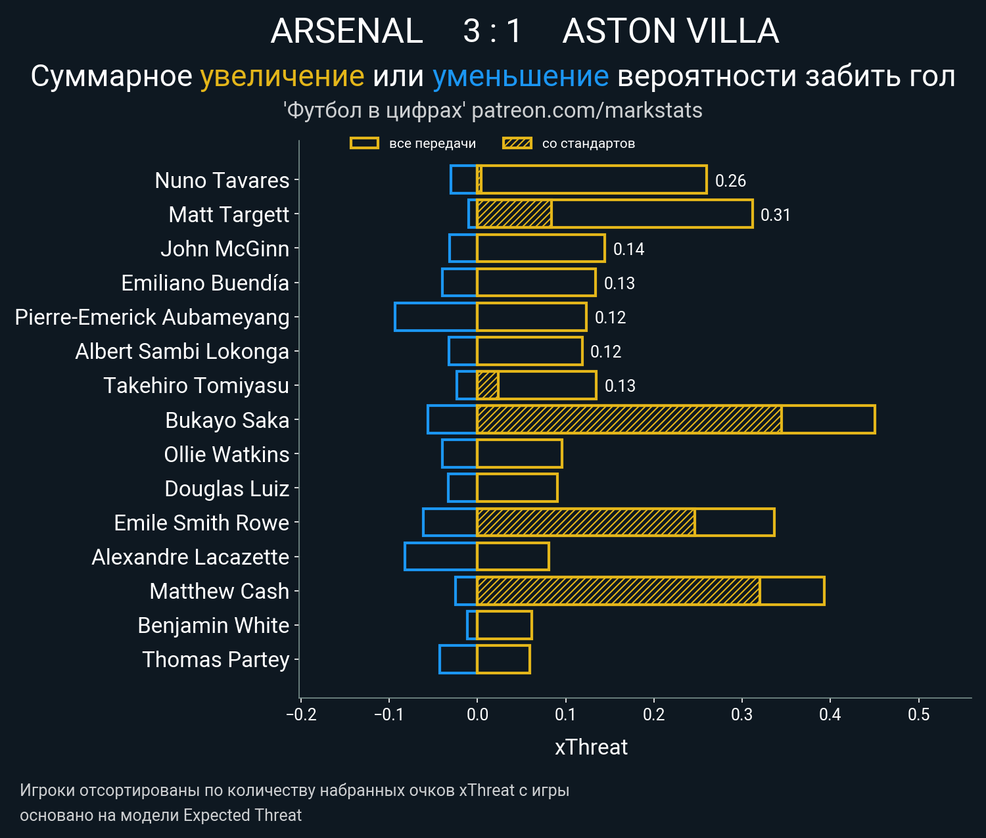Click Pierre-Emerick Aubameyang's blue negative bar
986x838 pixels.
(435, 317)
